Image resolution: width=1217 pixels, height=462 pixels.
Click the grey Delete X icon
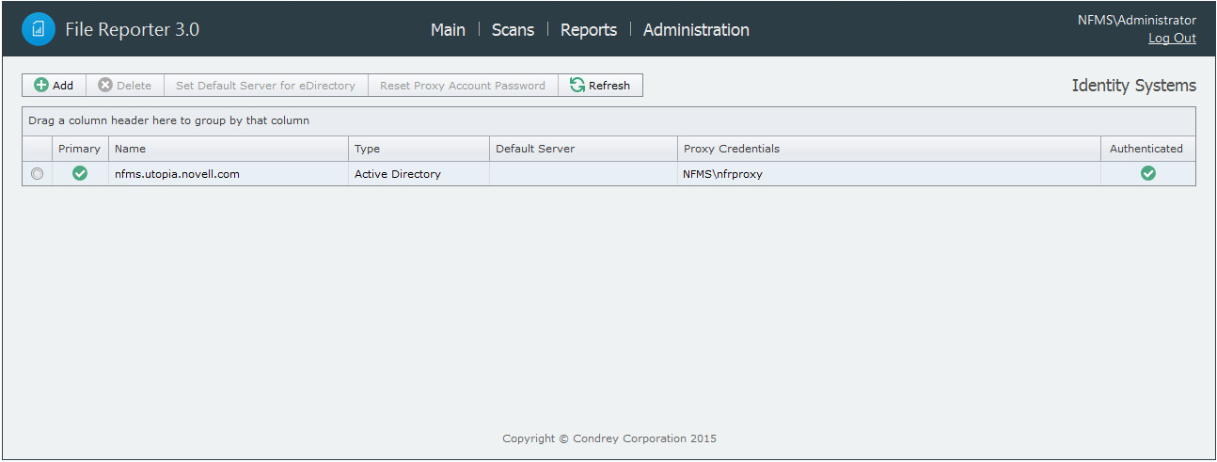(x=105, y=86)
